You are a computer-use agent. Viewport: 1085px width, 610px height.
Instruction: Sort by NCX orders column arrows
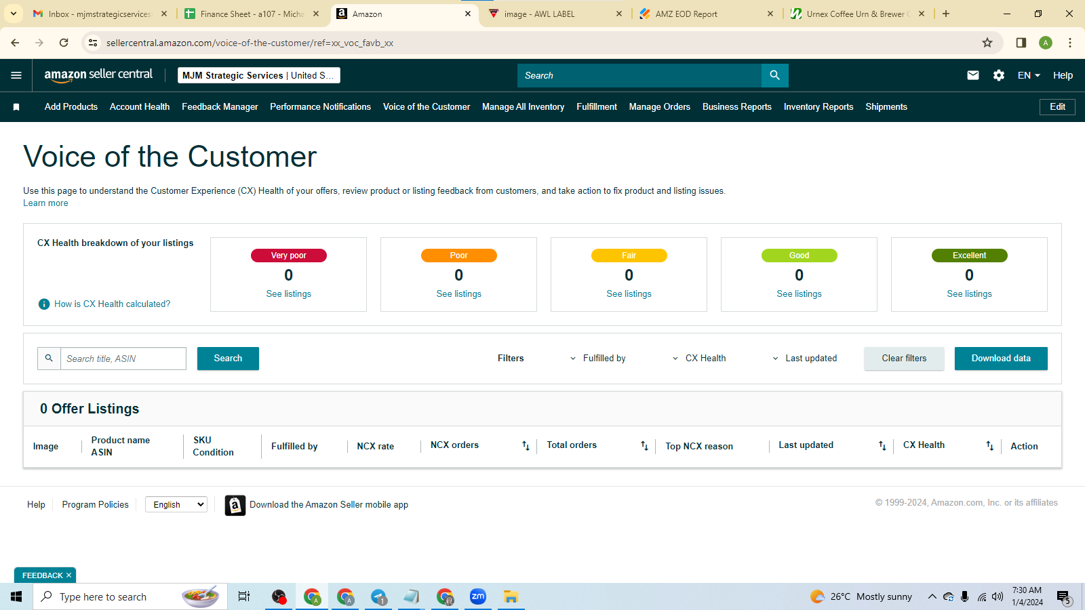(526, 445)
